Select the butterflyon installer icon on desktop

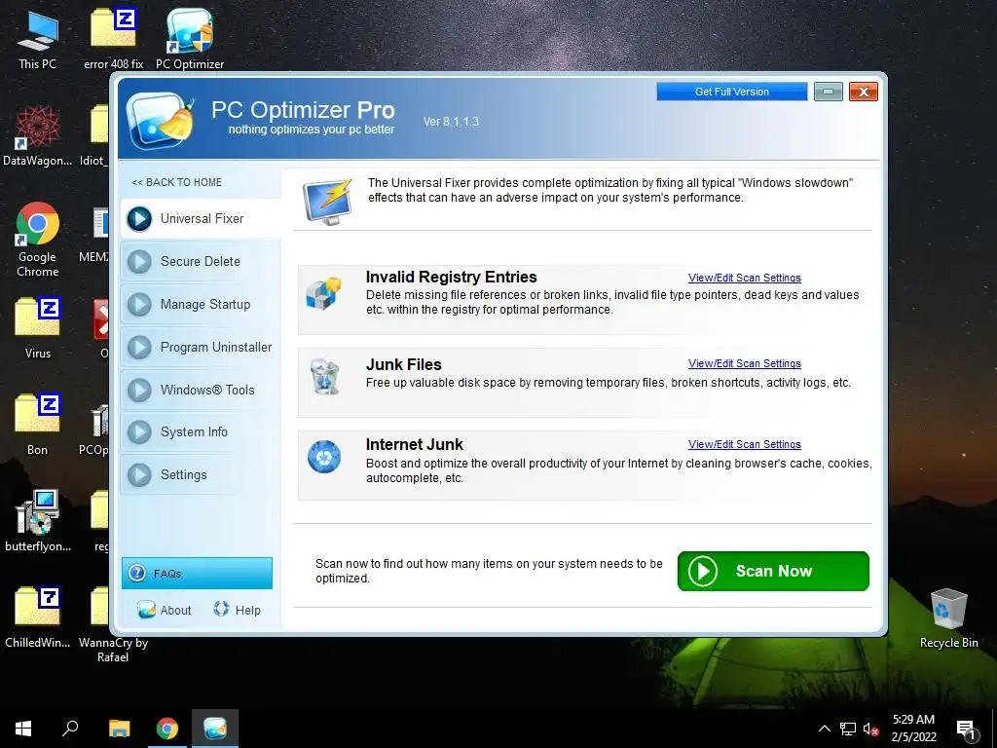tap(38, 521)
